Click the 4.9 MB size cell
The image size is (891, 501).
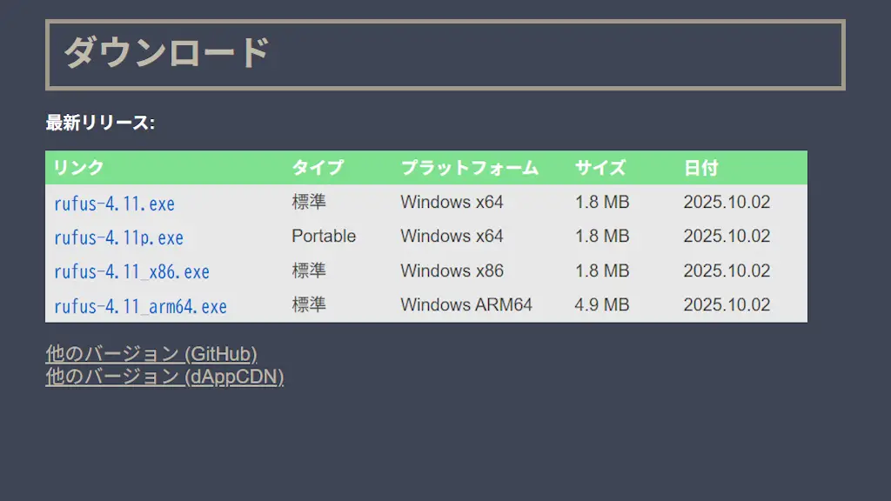point(602,305)
